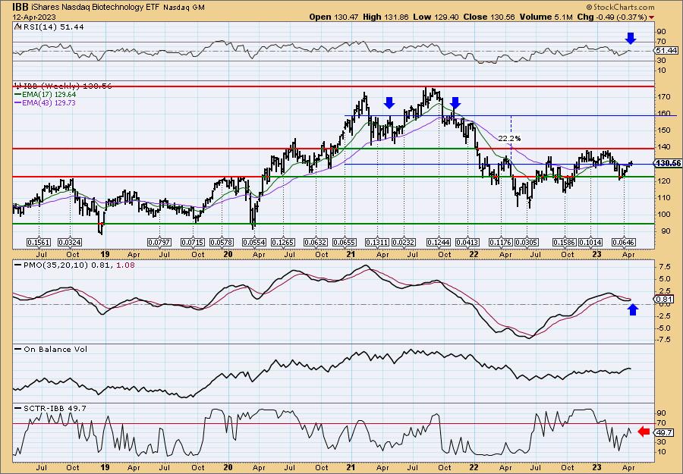Click the red down triangle beside Chg
Screen dimensions: 683x474
click(x=652, y=17)
